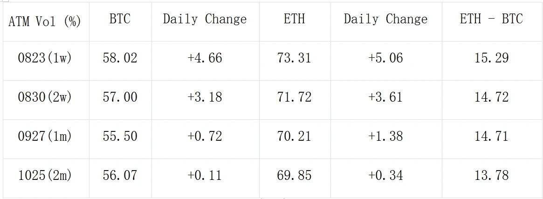The width and height of the screenshot is (543, 199).
Task: Click the +1.38 daily change cell
Action: [x=385, y=136]
